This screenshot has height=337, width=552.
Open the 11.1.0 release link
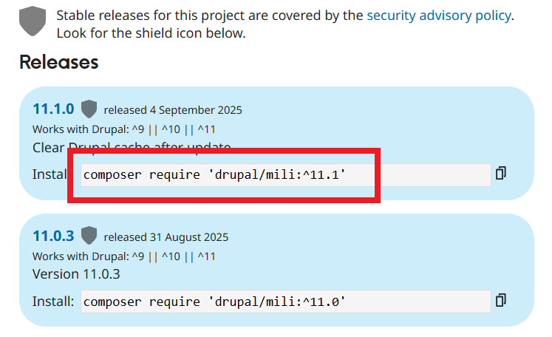coord(53,109)
